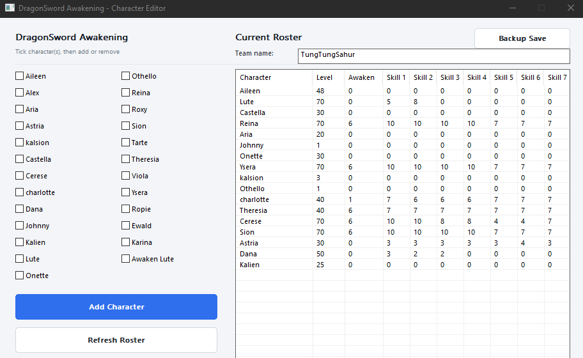Tick the Kalien checkbox
This screenshot has height=358, width=583.
click(x=19, y=242)
